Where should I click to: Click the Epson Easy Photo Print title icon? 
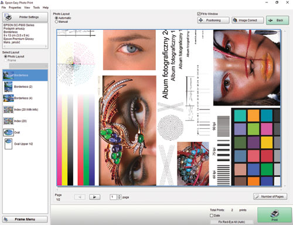[x=2, y=3]
